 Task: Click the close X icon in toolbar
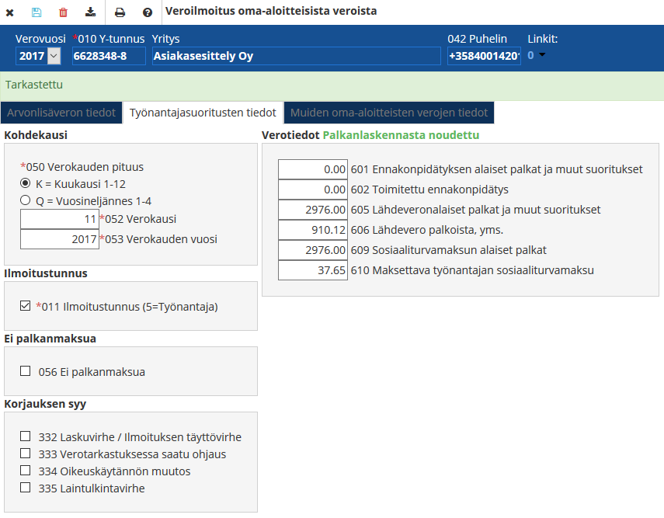10,12
